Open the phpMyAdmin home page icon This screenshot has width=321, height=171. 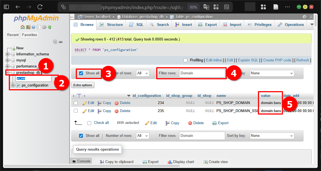point(23,27)
